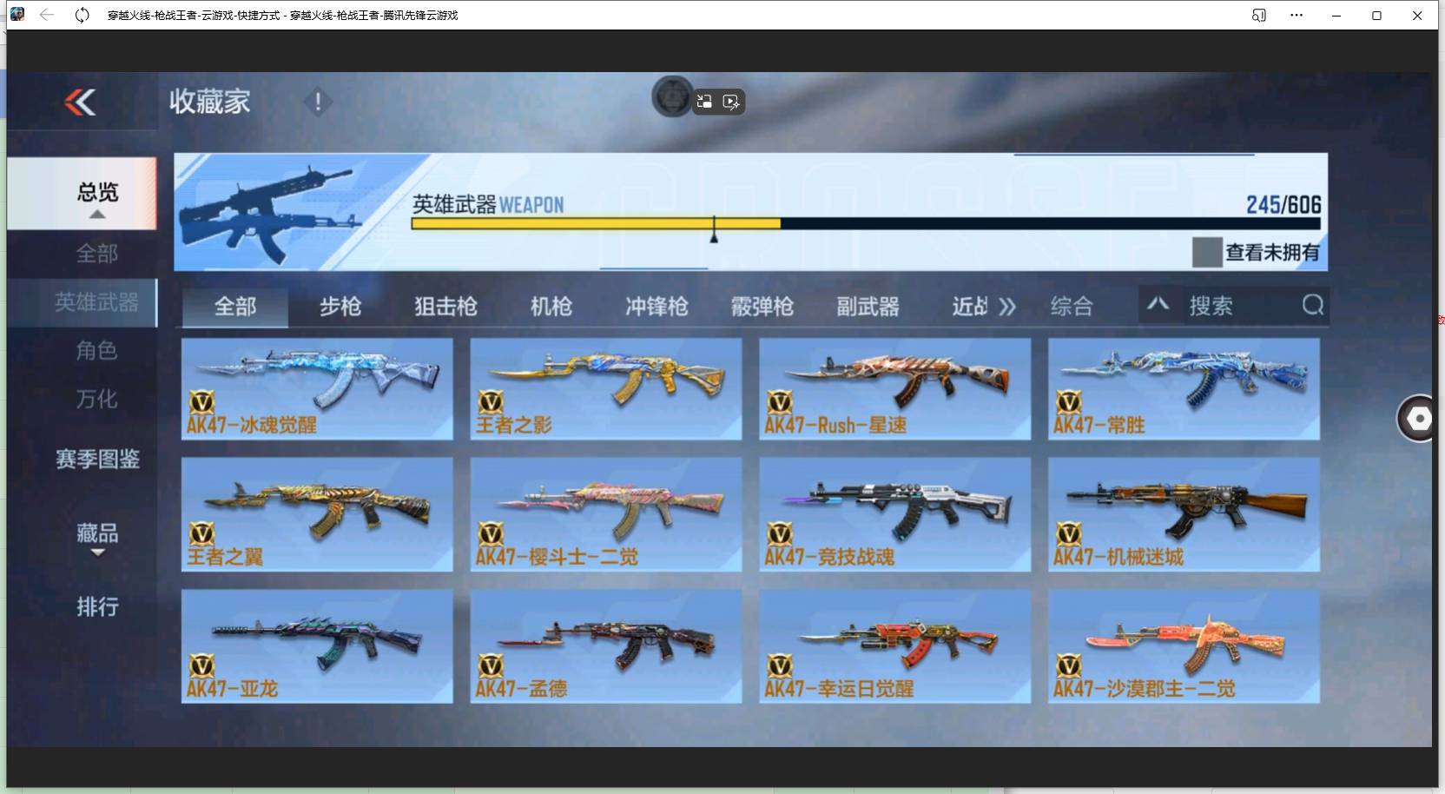
Task: Click the progress bar milestone marker
Action: coord(714,229)
